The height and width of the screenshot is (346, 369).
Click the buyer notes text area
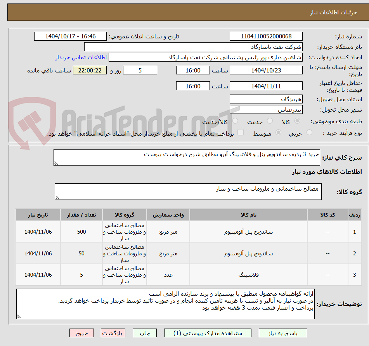point(165,304)
